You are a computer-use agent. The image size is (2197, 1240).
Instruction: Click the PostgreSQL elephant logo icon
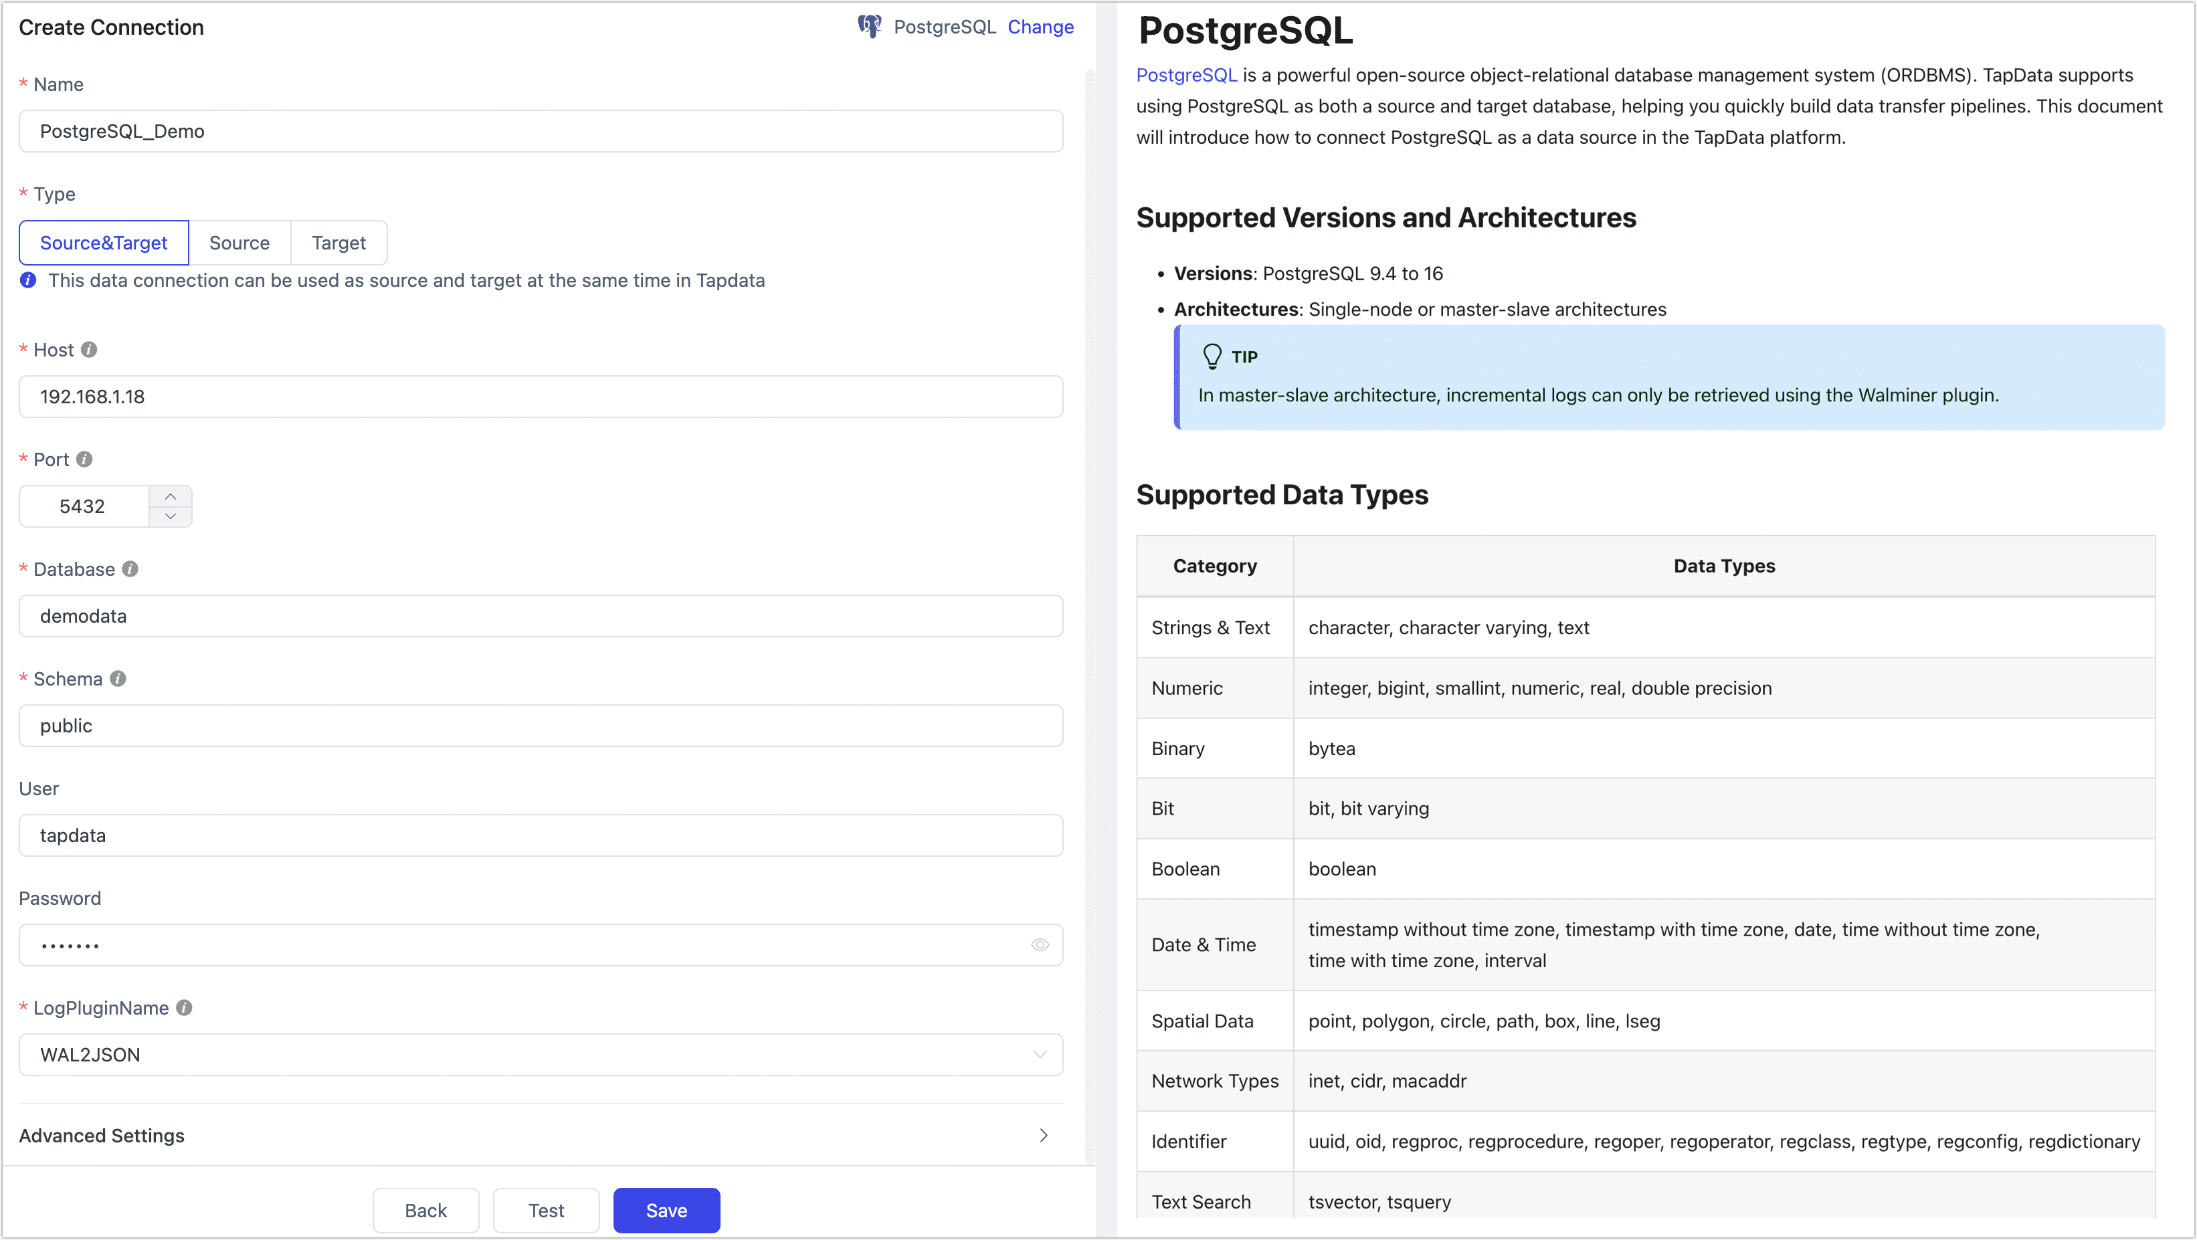point(869,27)
